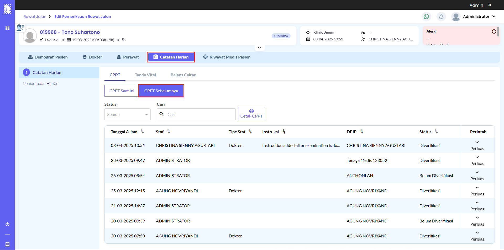Click the app logo in sidebar
Image resolution: width=504 pixels, height=250 pixels.
click(7, 9)
